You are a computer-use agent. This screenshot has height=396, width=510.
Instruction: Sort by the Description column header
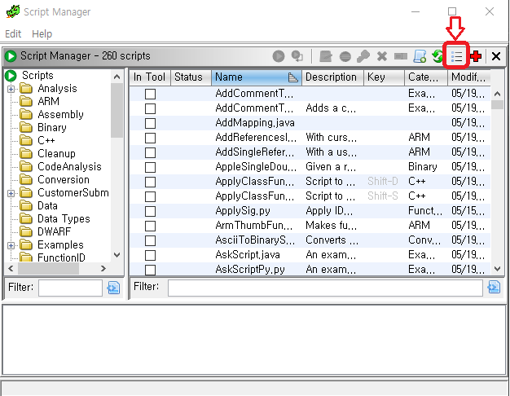click(x=332, y=77)
